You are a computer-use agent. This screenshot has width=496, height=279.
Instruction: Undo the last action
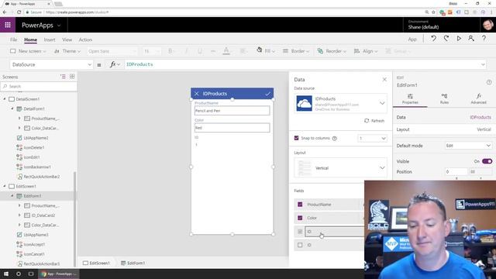tap(433, 39)
